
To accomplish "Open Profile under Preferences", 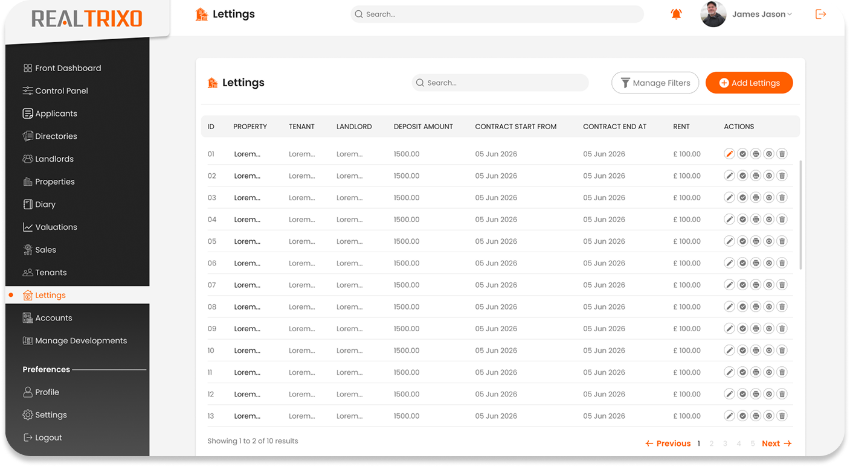I will 40,392.
